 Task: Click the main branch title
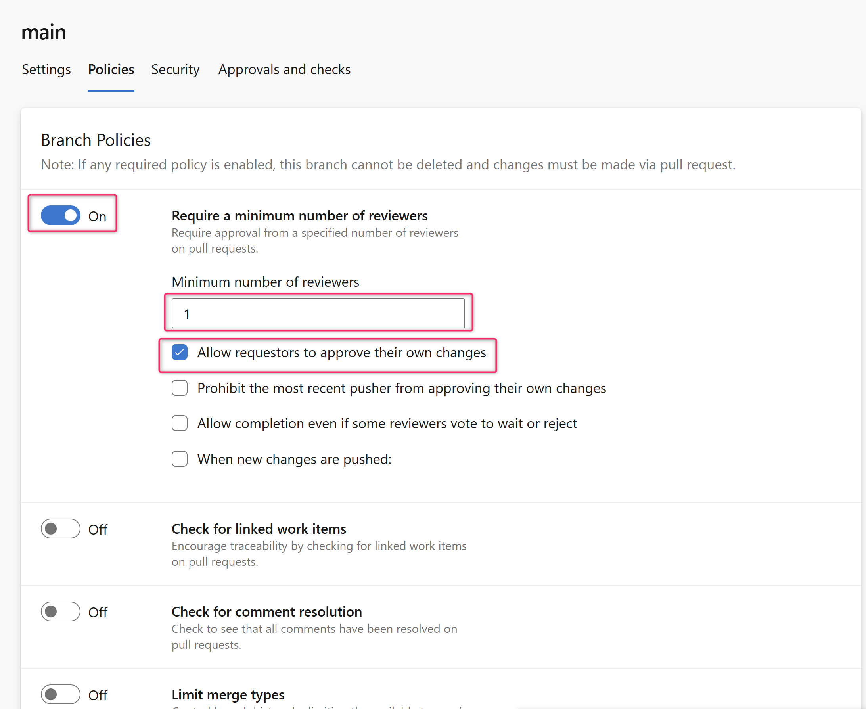(44, 32)
